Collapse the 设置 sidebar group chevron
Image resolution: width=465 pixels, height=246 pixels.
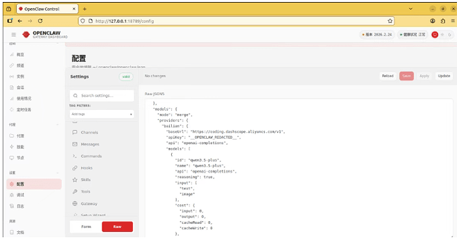57,173
